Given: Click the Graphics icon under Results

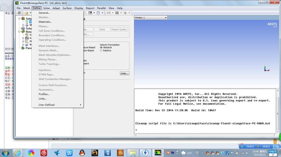Looking at the screenshot, I should coord(27,35).
